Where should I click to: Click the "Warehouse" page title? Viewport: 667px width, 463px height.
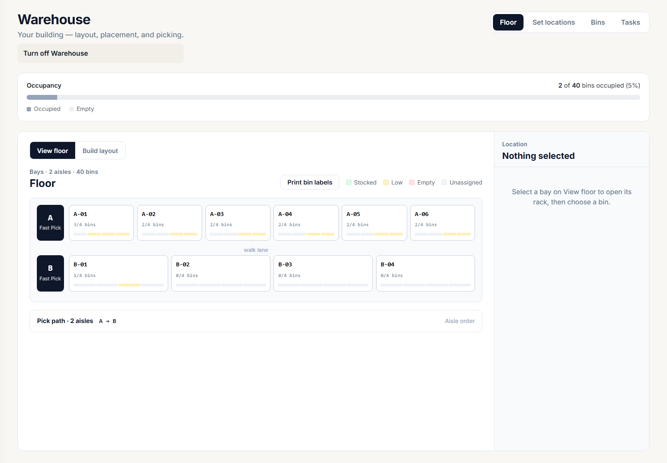(x=54, y=19)
